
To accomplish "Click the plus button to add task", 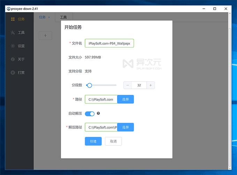I will [x=45, y=35].
